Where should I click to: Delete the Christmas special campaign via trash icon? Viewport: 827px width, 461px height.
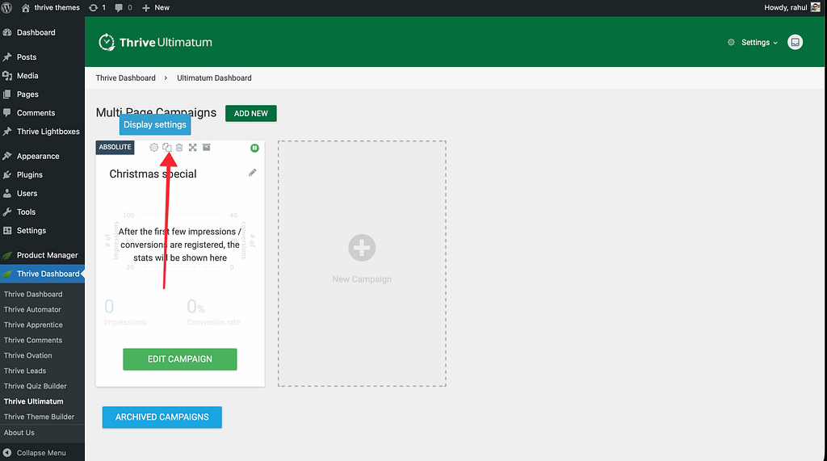pos(179,148)
